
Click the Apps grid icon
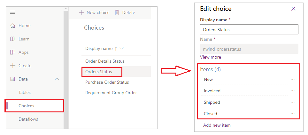click(13, 53)
